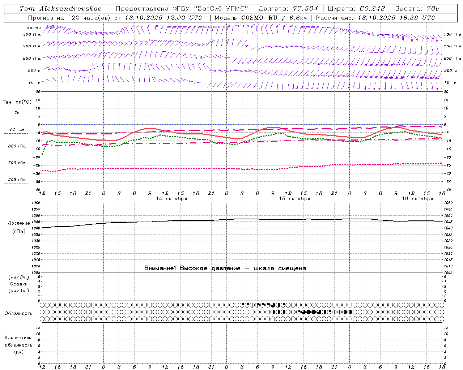
Task: Click the Высота: 70м value
Action: tap(417, 9)
